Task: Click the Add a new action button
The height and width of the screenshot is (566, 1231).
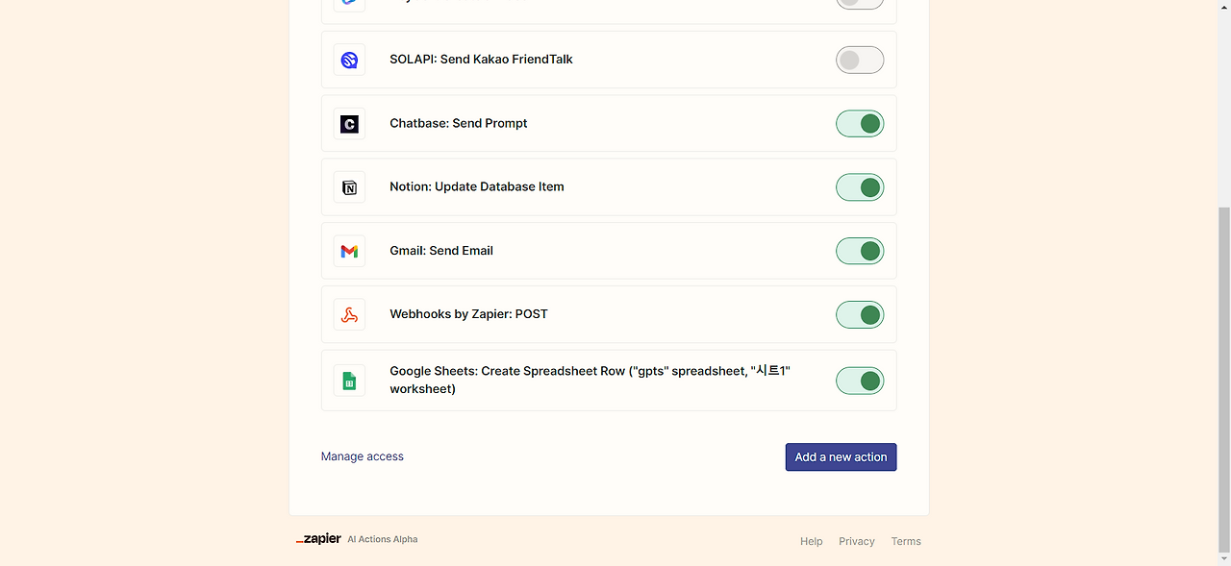Action: point(841,456)
